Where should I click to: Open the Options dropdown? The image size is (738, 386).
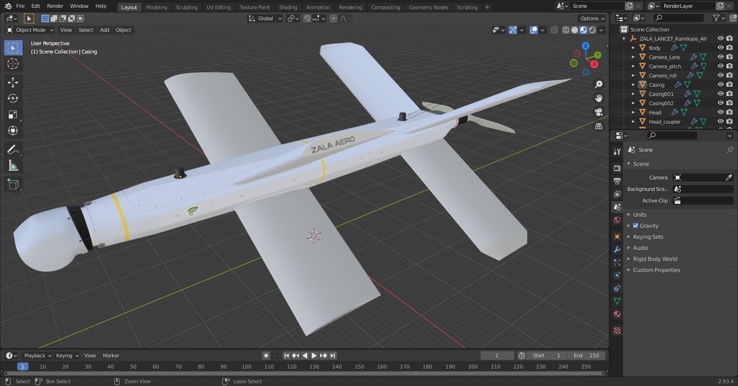[592, 18]
